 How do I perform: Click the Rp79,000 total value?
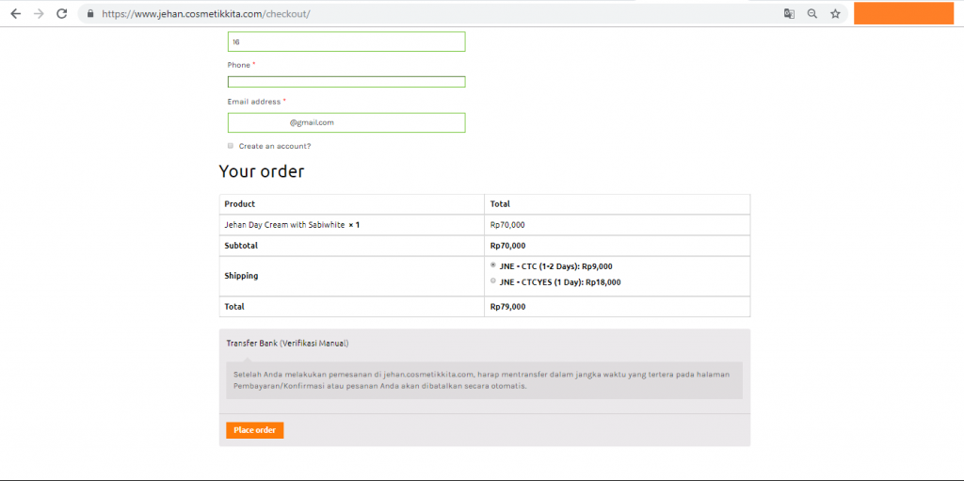tap(507, 306)
